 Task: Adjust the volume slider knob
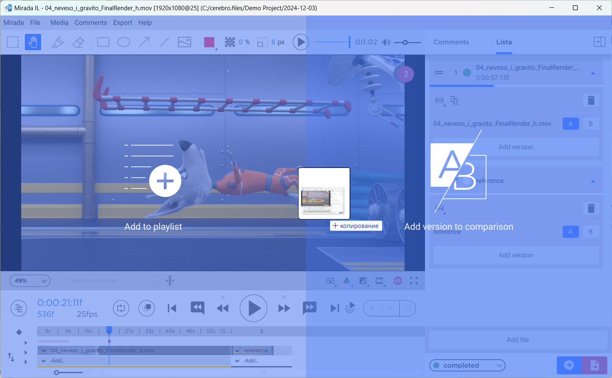(405, 42)
